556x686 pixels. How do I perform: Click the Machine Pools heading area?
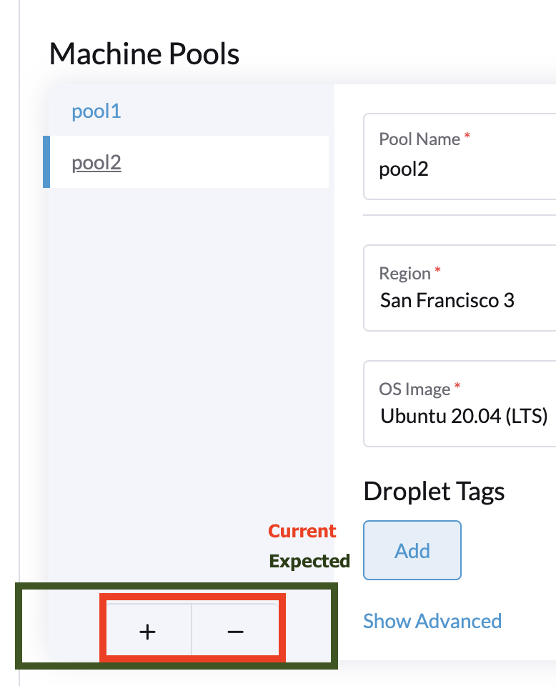(144, 54)
